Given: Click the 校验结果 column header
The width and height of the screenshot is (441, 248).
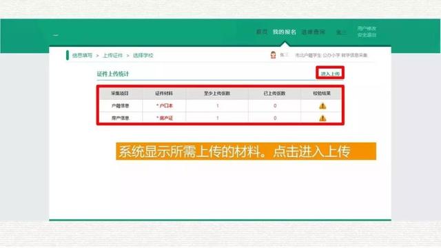Looking at the screenshot, I should [x=322, y=93].
